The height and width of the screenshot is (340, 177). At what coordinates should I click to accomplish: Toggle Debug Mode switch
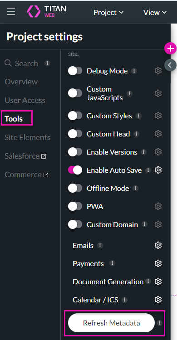click(75, 71)
